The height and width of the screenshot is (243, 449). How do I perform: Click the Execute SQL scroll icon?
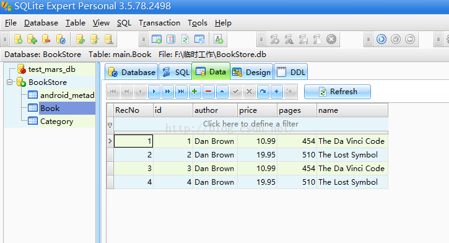pos(274,39)
